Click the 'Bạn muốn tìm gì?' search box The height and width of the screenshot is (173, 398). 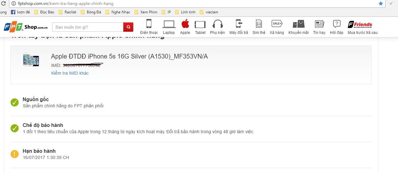pyautogui.click(x=88, y=27)
